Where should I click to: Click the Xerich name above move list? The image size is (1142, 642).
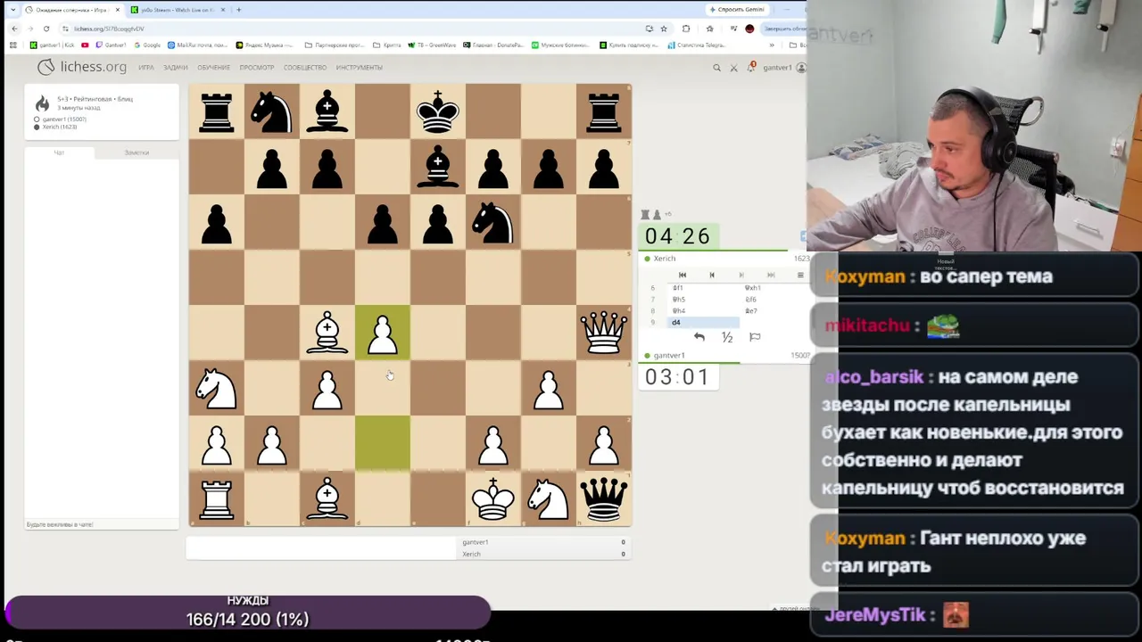[665, 259]
